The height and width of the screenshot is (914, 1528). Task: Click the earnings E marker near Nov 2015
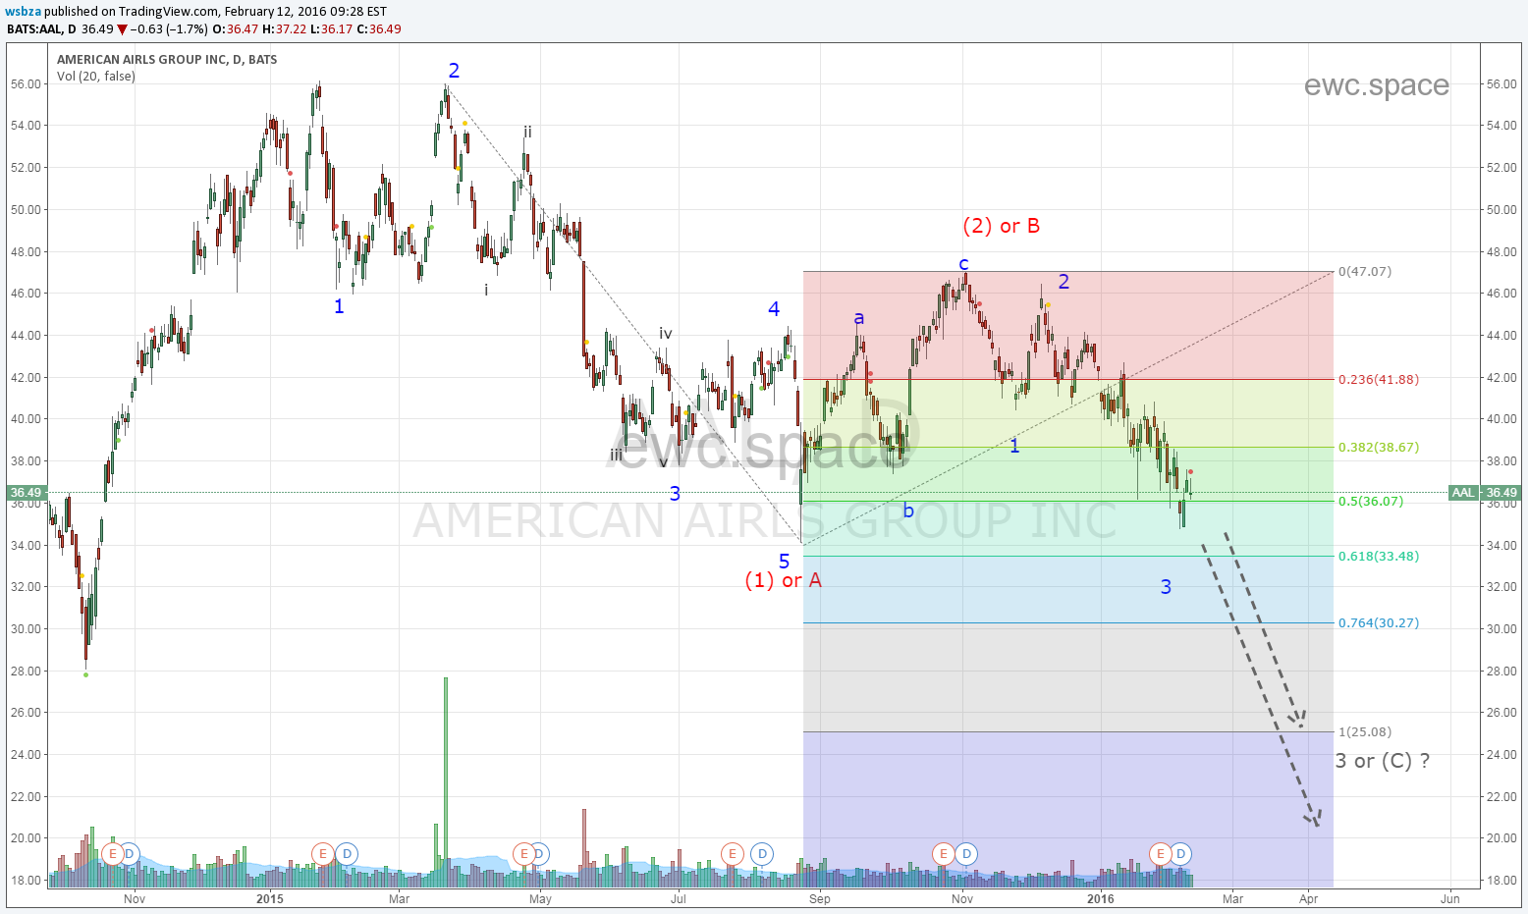(944, 854)
